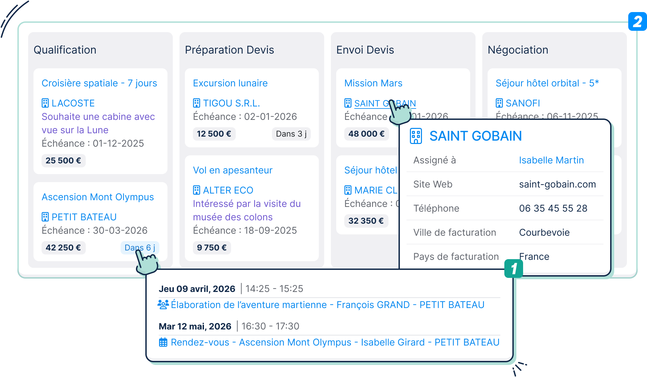Image resolution: width=647 pixels, height=377 pixels.
Task: Click the SAINT GOBAIN popup title
Action: click(x=476, y=136)
